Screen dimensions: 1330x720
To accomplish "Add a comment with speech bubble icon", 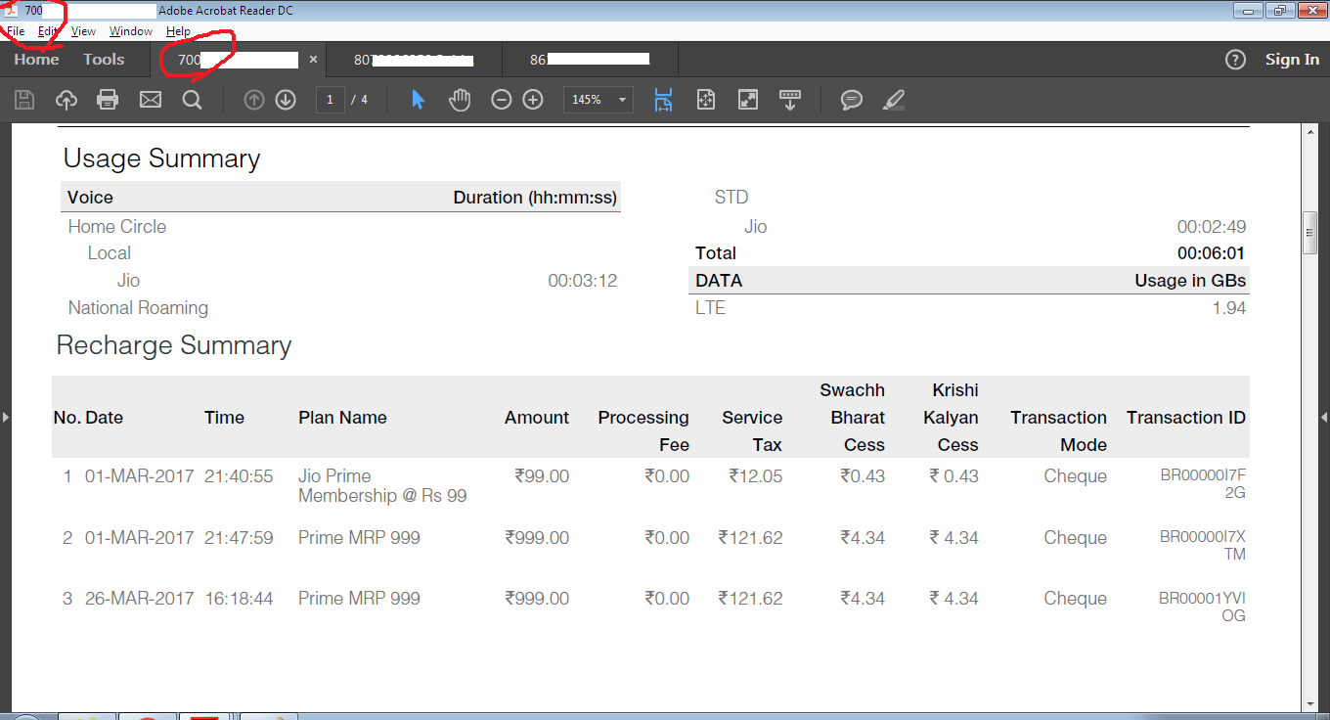I will (852, 100).
